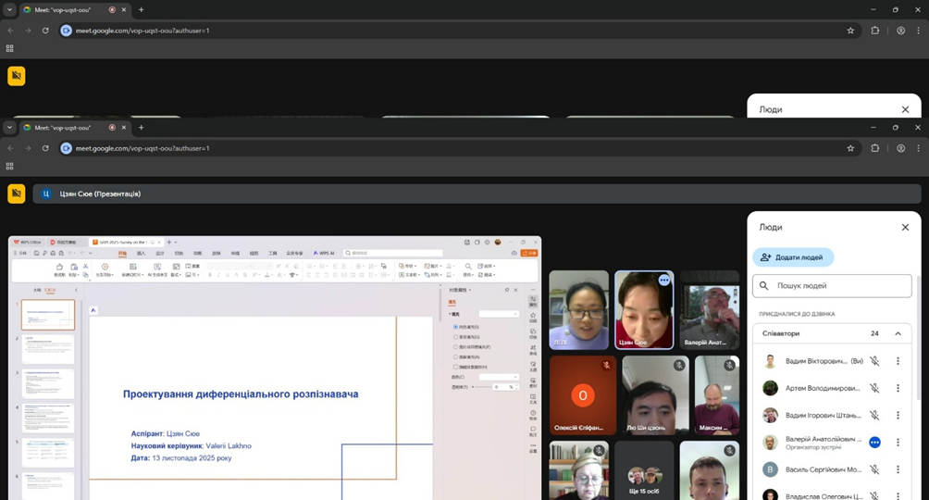Screen dimensions: 929x500
Task: Open color dropdown in WPS fill panel
Action: (x=498, y=377)
